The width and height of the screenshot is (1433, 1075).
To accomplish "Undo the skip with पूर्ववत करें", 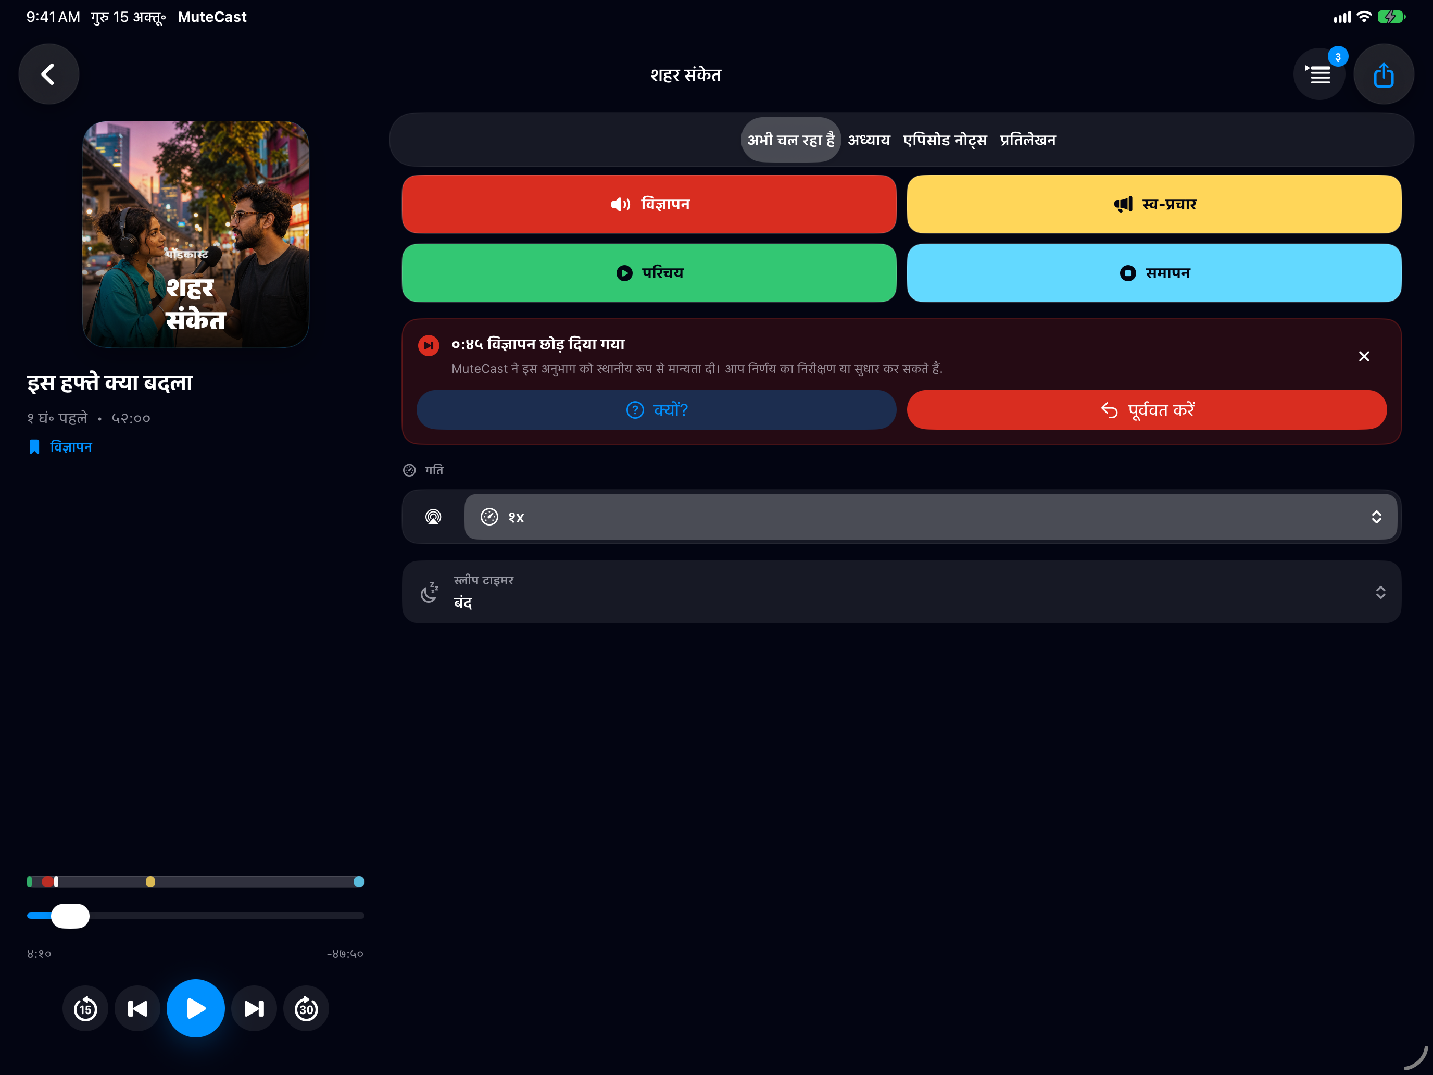I will click(x=1147, y=409).
